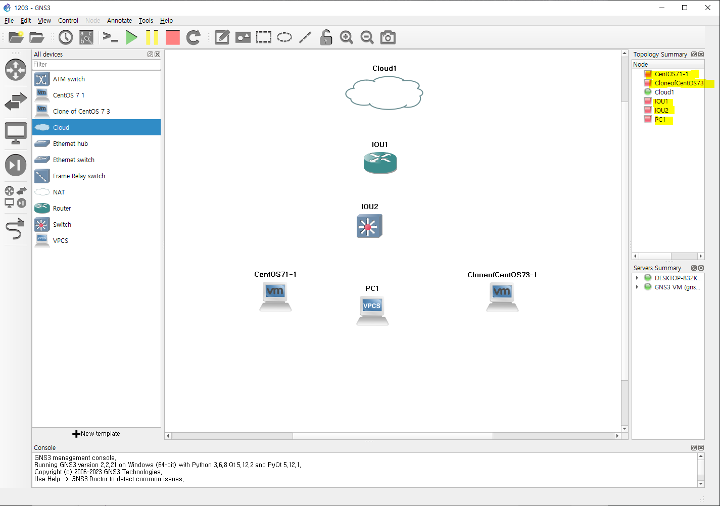This screenshot has height=506, width=720.
Task: Select the IOU1 router node on canvas
Action: [380, 163]
